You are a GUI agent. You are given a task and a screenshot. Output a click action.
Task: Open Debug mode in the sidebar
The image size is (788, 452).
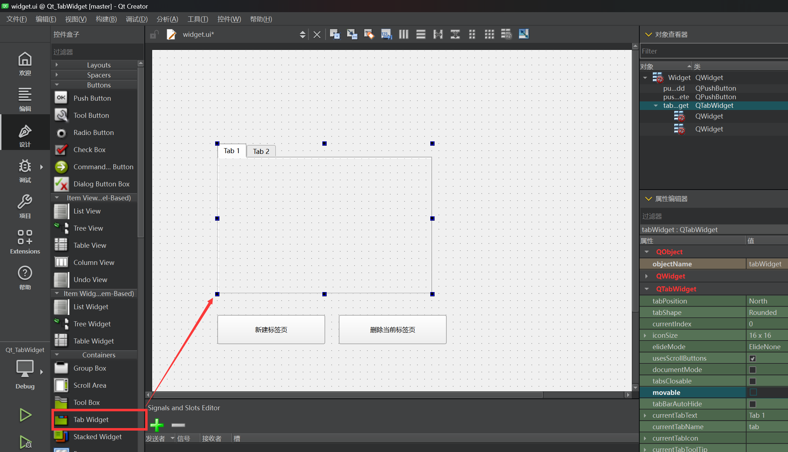point(25,171)
